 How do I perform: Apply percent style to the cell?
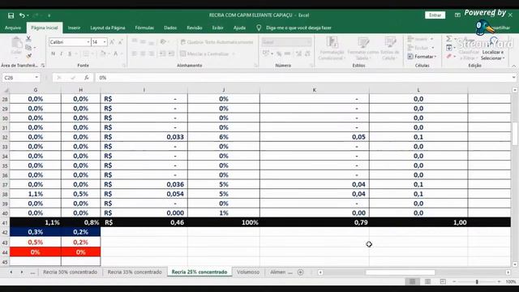279,54
